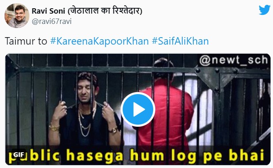
Task: Click the @newt_sch watermark on the GIF
Action: click(x=234, y=60)
